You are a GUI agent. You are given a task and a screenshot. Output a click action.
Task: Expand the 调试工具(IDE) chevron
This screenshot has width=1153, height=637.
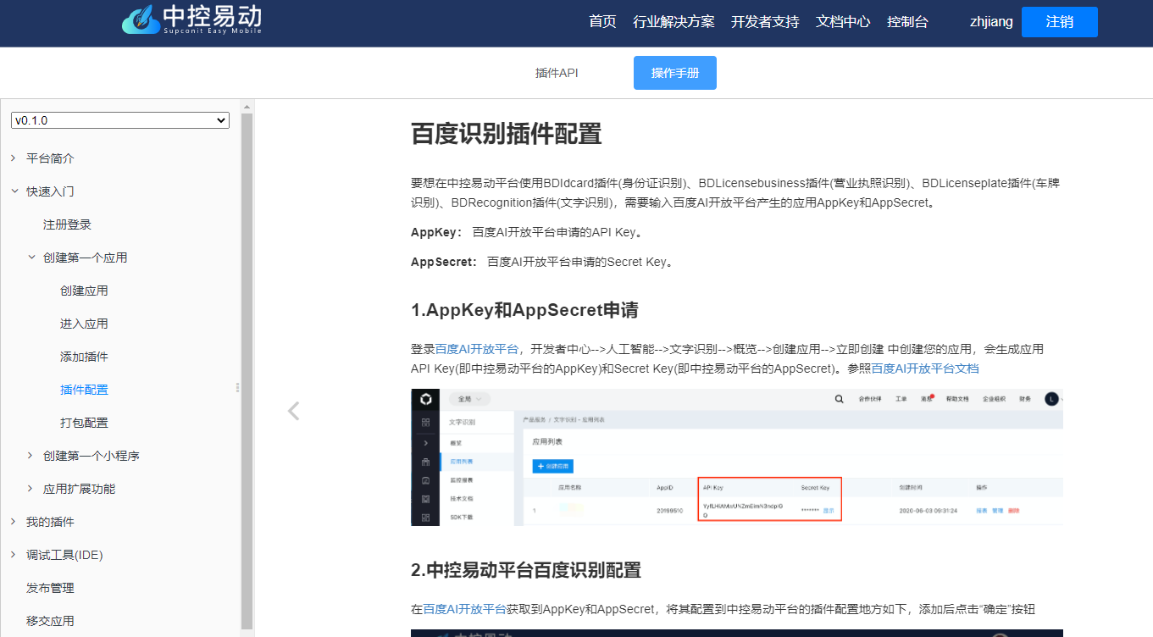click(x=14, y=555)
